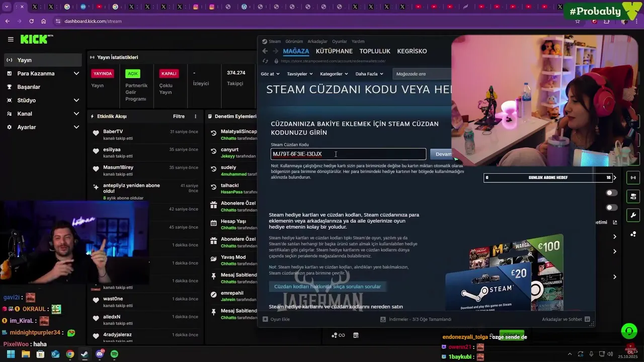Open Tavsiyeler dropdown in Steam
Viewport: 644px width, 362px height.
pos(300,74)
